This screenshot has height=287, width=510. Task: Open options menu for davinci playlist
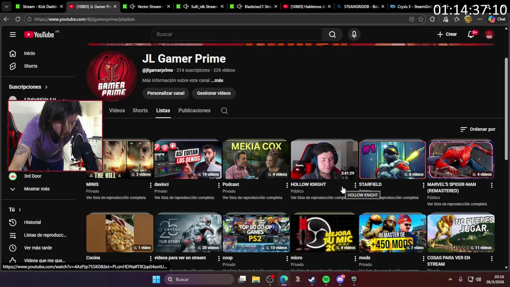point(219,185)
